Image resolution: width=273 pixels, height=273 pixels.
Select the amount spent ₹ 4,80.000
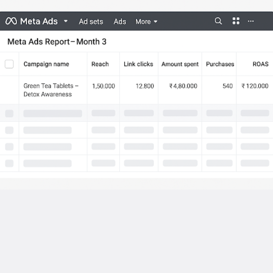[x=183, y=86]
